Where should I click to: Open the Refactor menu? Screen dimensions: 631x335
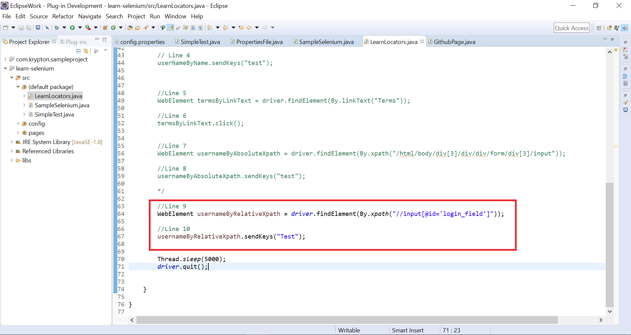tap(63, 16)
